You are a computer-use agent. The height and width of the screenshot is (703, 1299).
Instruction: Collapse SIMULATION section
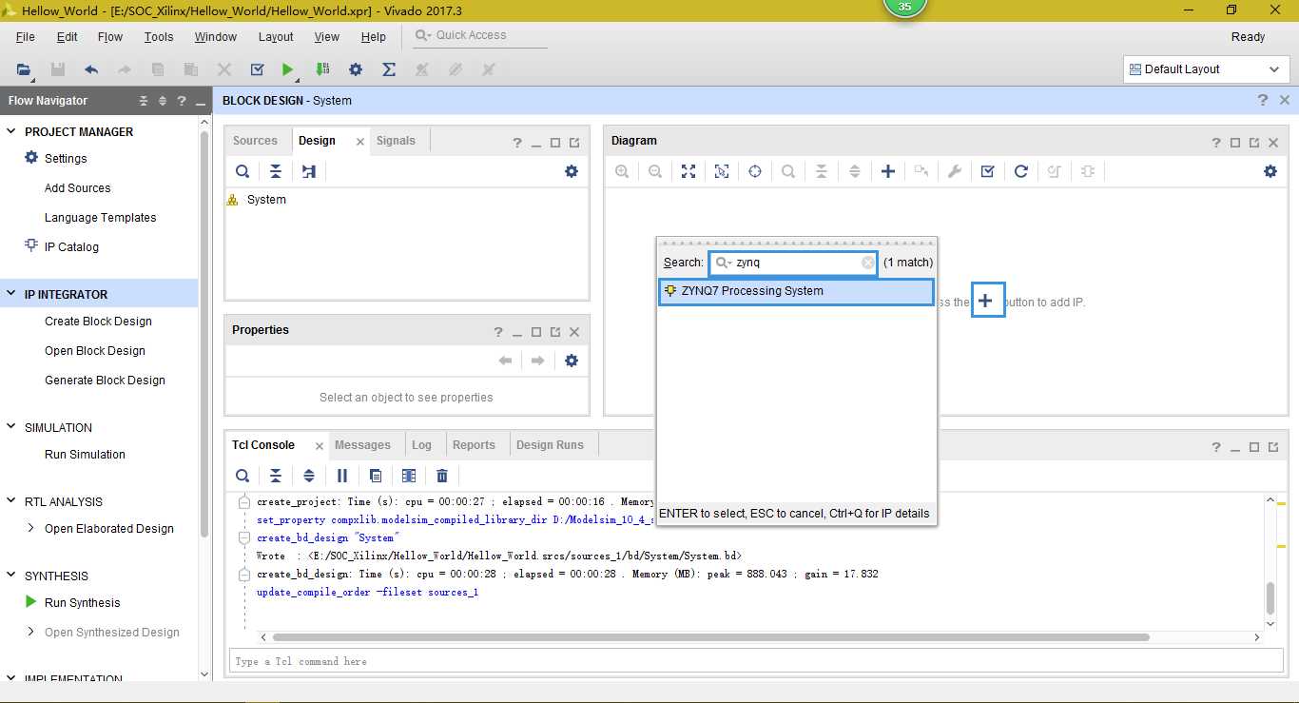pyautogui.click(x=11, y=427)
